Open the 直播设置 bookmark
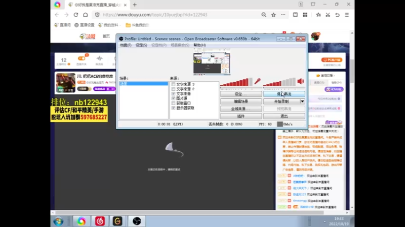Screen dimensions: 405x227 [85, 25]
